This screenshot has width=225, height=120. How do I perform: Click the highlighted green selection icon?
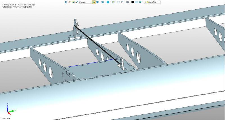(93, 2)
